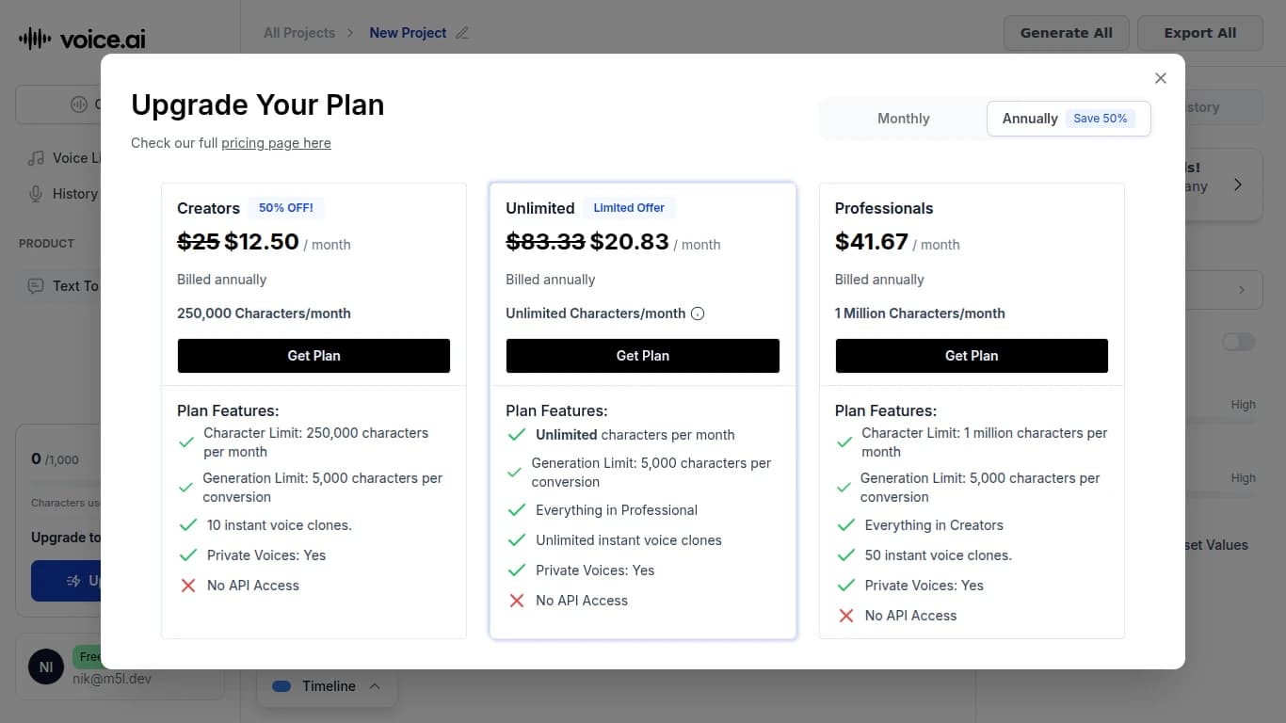Get the Creators plan

tap(313, 356)
